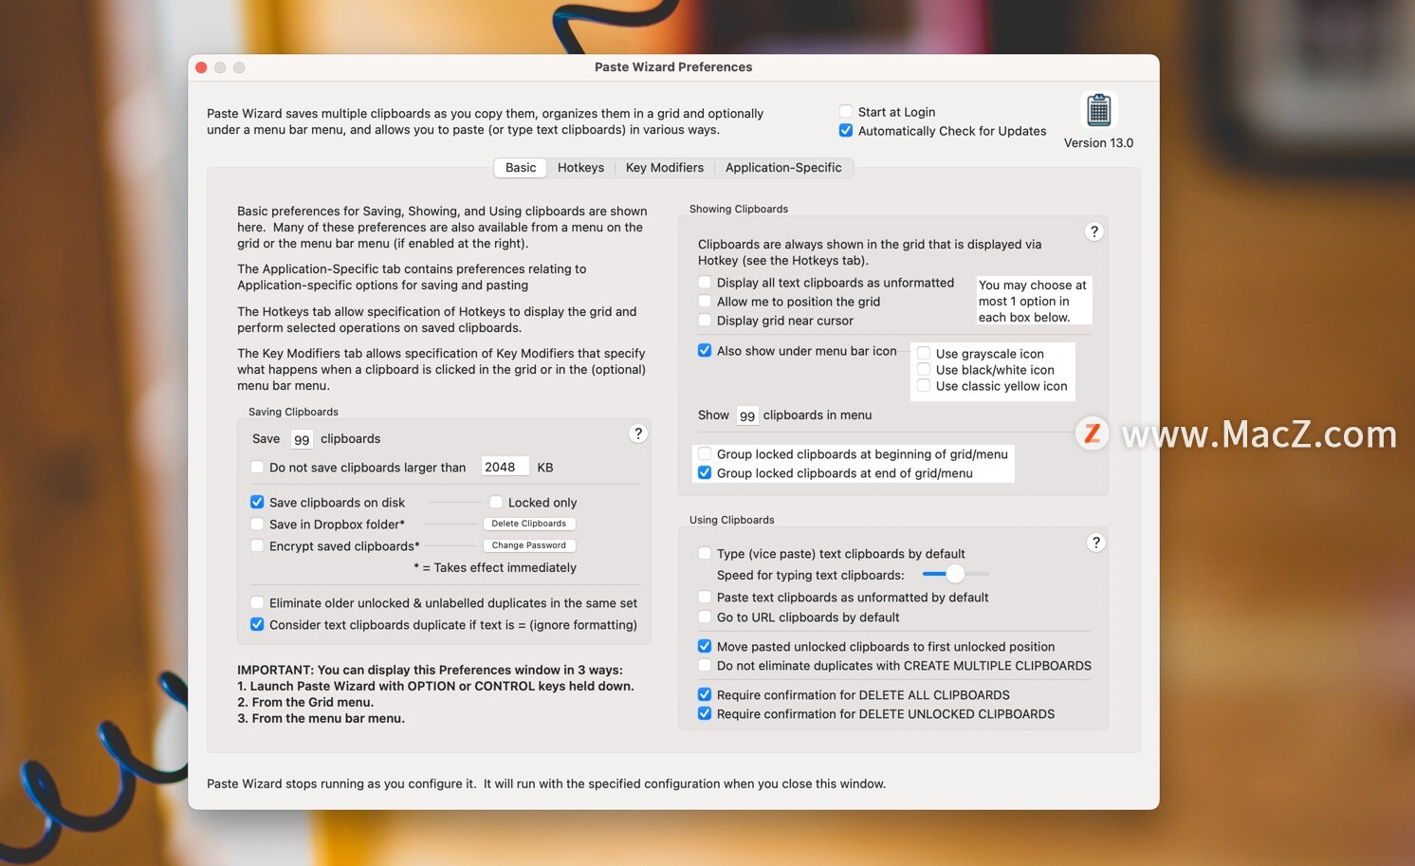
Task: Click the Paste Wizard clipboard app icon
Action: [1098, 111]
